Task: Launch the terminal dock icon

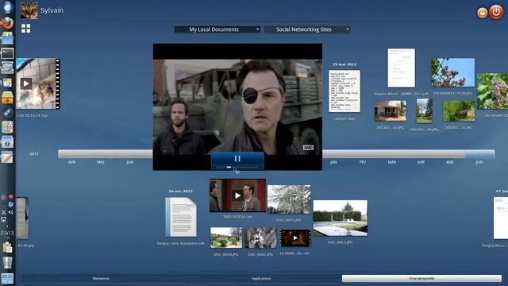Action: pos(7,53)
